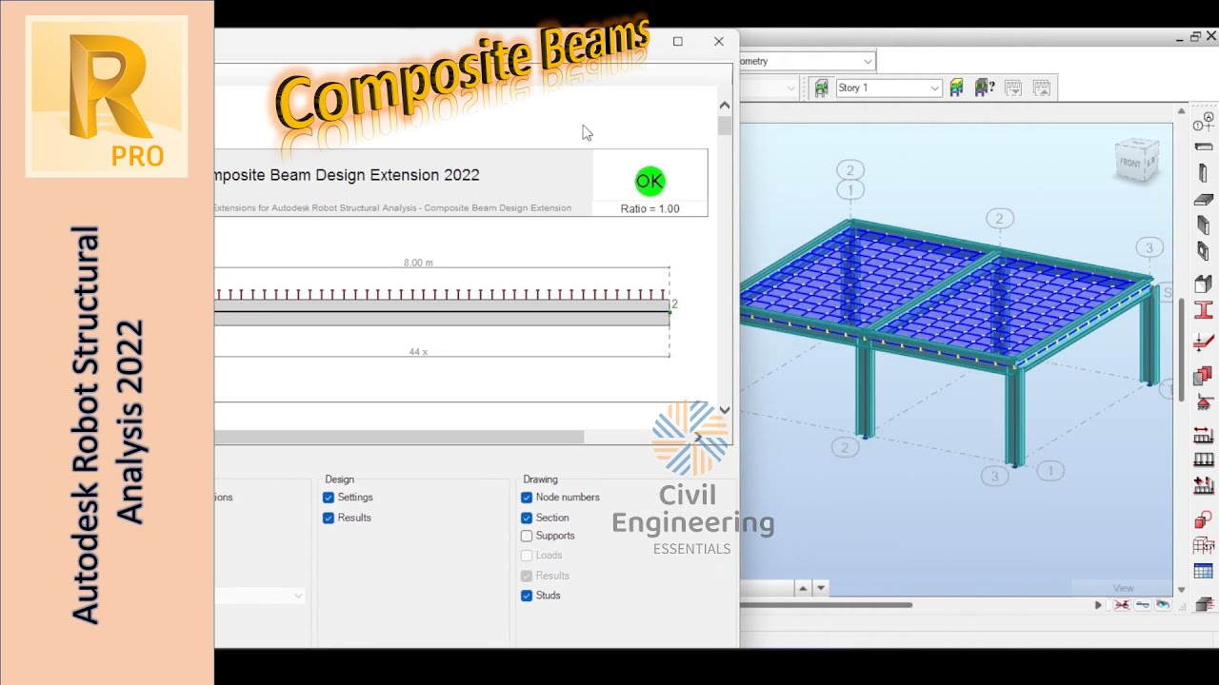Click the 44 x stud count label

[418, 352]
